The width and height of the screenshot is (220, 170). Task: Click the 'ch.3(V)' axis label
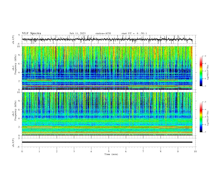pos(13,142)
